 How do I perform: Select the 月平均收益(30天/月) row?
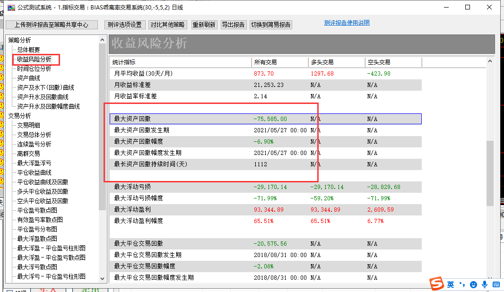(266, 74)
